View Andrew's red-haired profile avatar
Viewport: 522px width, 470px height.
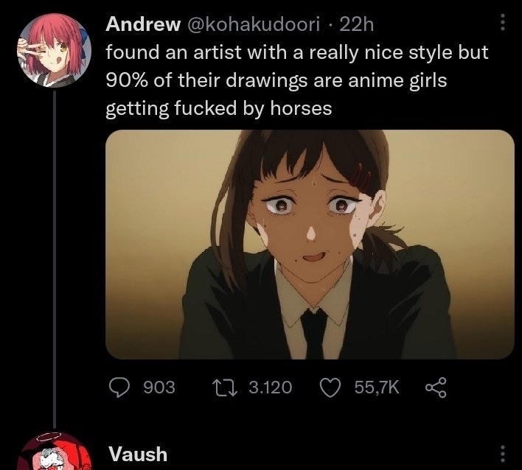tap(55, 51)
